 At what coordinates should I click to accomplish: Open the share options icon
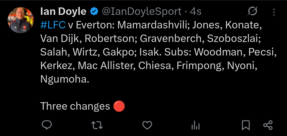click(x=268, y=125)
